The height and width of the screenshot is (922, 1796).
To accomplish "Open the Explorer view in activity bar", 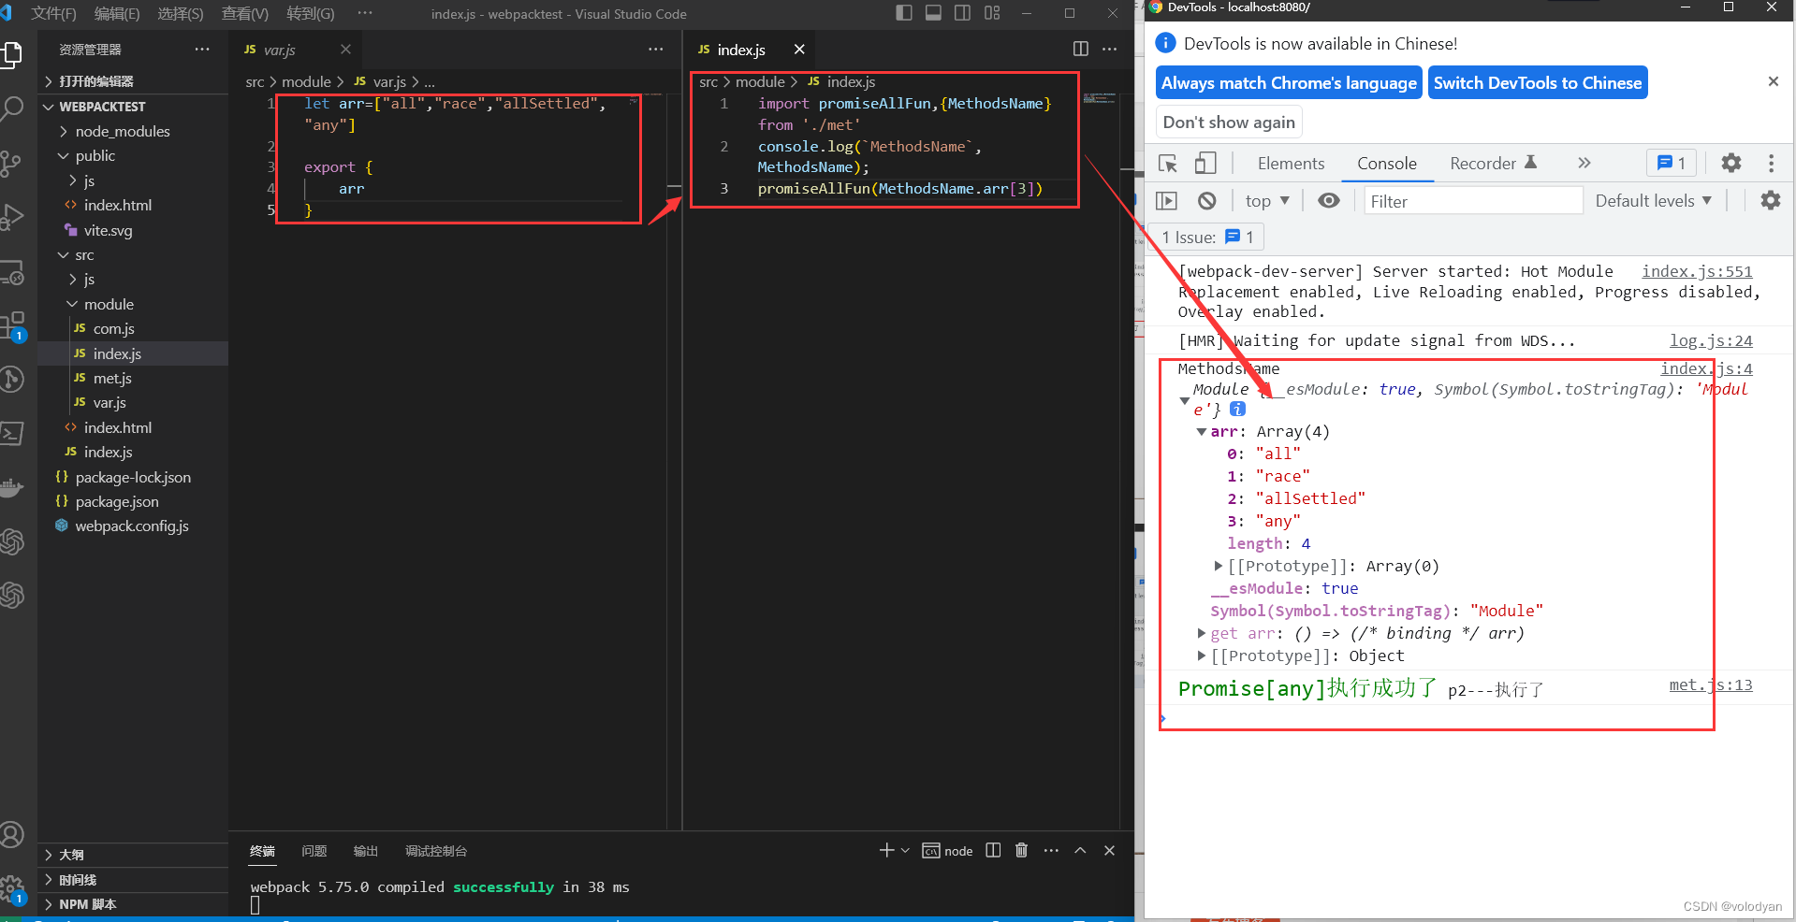I will (11, 54).
